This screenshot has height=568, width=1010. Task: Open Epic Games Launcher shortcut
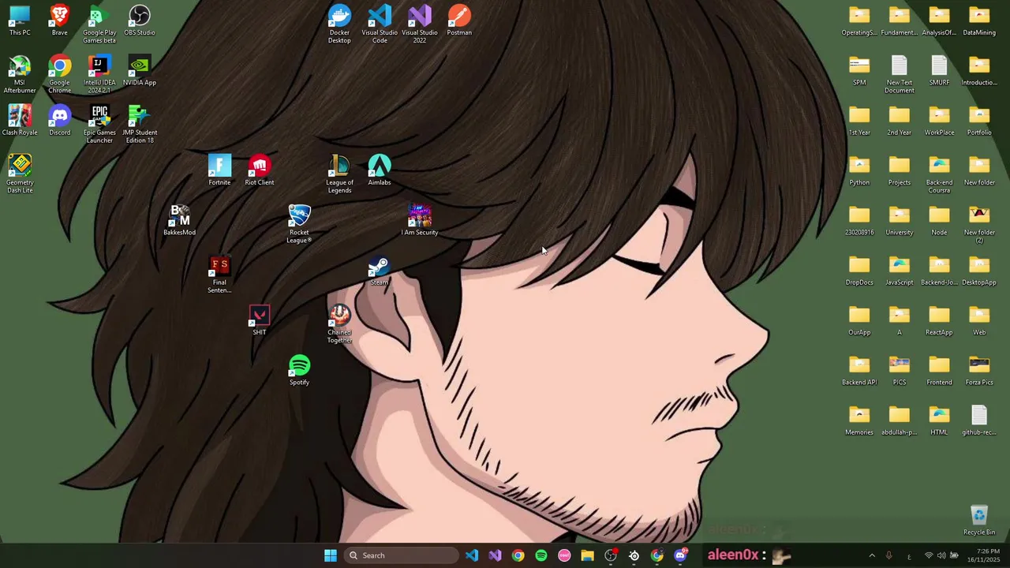click(x=99, y=124)
